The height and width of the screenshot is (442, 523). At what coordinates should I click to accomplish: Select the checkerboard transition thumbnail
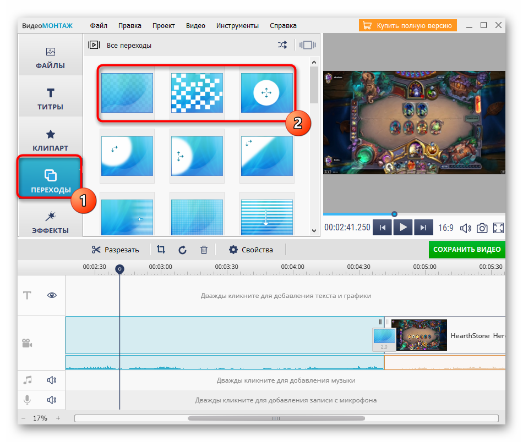tap(197, 93)
